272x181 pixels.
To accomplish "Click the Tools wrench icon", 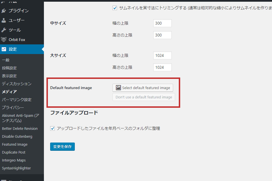I will coord(4,30).
